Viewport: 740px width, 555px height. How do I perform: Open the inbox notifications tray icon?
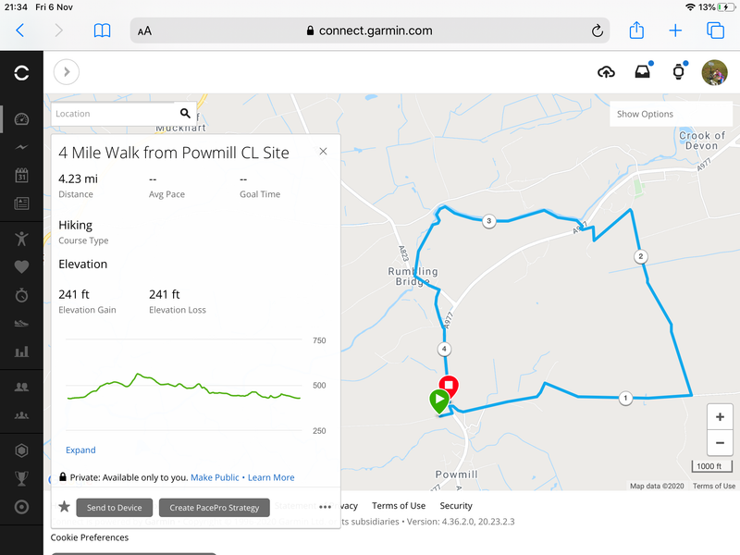click(x=642, y=72)
